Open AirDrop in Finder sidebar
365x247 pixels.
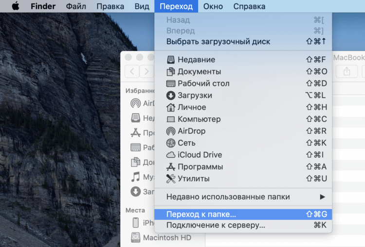point(135,103)
